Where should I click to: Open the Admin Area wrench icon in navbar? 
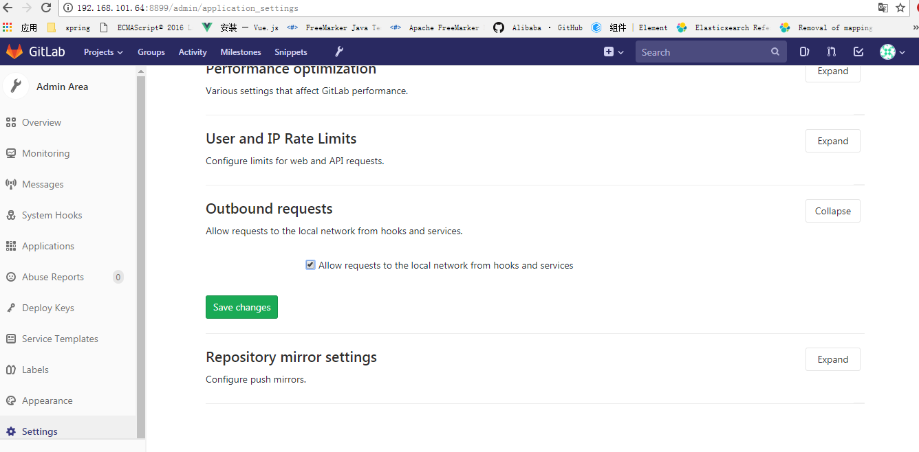point(338,52)
